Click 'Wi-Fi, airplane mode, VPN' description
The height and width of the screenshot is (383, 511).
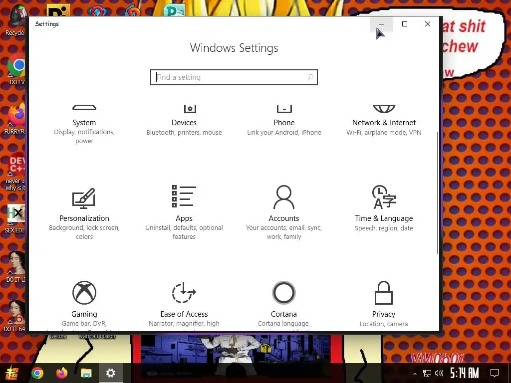[x=384, y=132]
